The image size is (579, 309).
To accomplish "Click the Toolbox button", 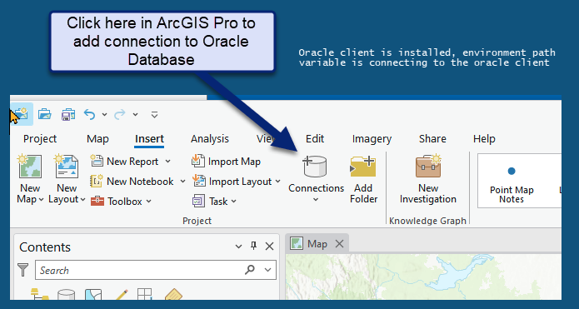I will point(117,202).
